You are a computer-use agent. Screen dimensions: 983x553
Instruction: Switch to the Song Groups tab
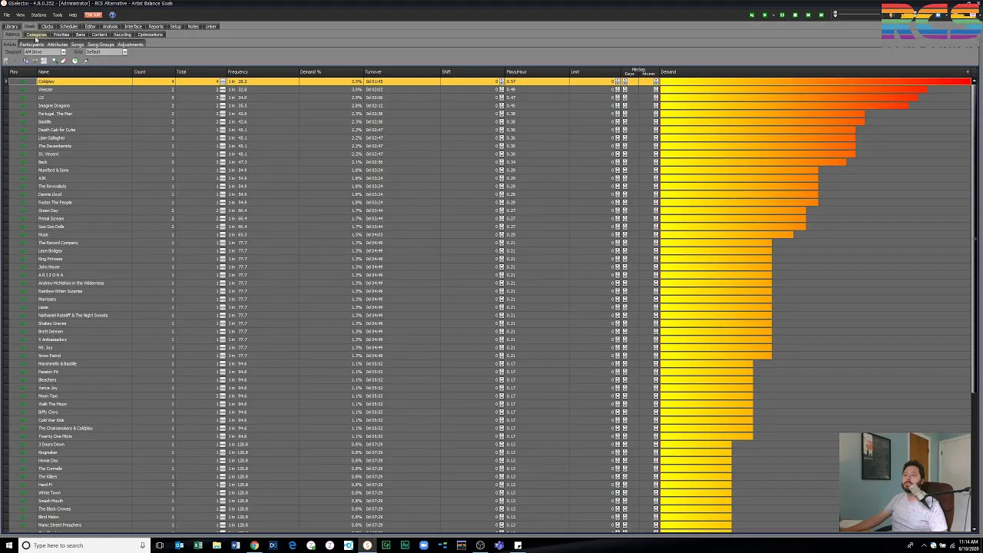101,45
